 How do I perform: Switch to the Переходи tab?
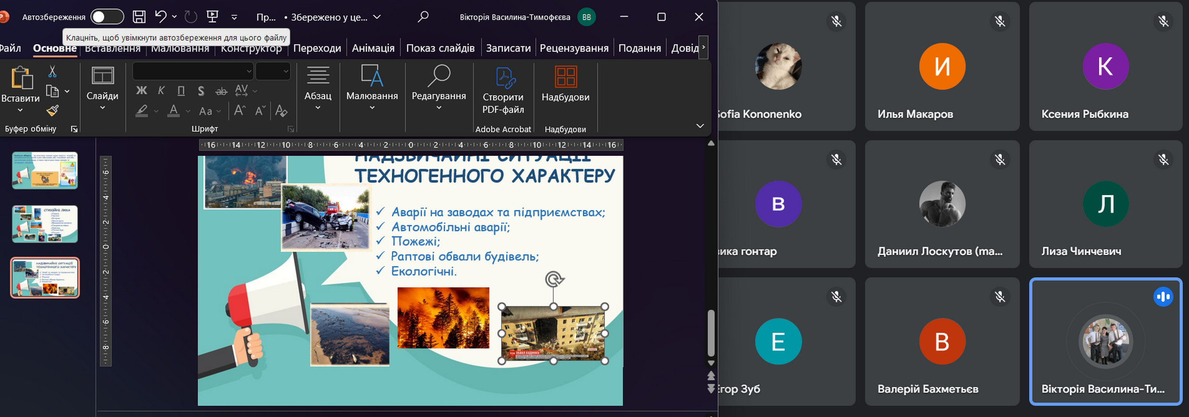317,48
